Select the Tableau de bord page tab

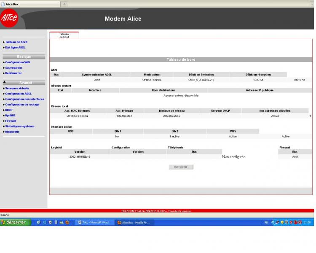pos(64,35)
